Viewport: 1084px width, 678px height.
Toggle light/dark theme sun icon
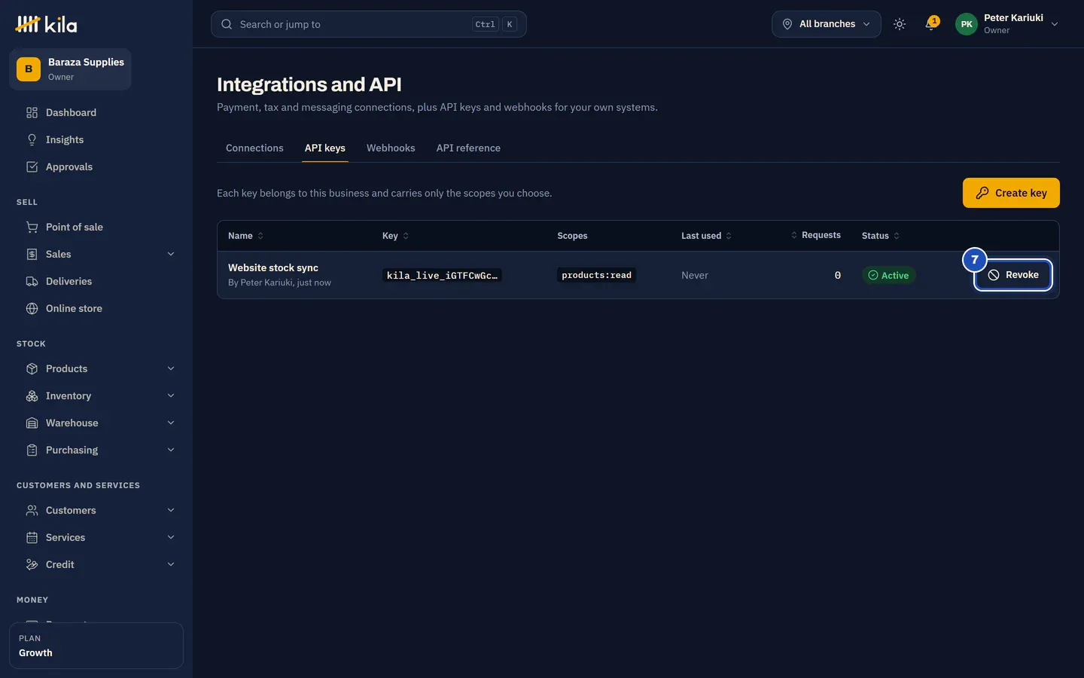(899, 24)
